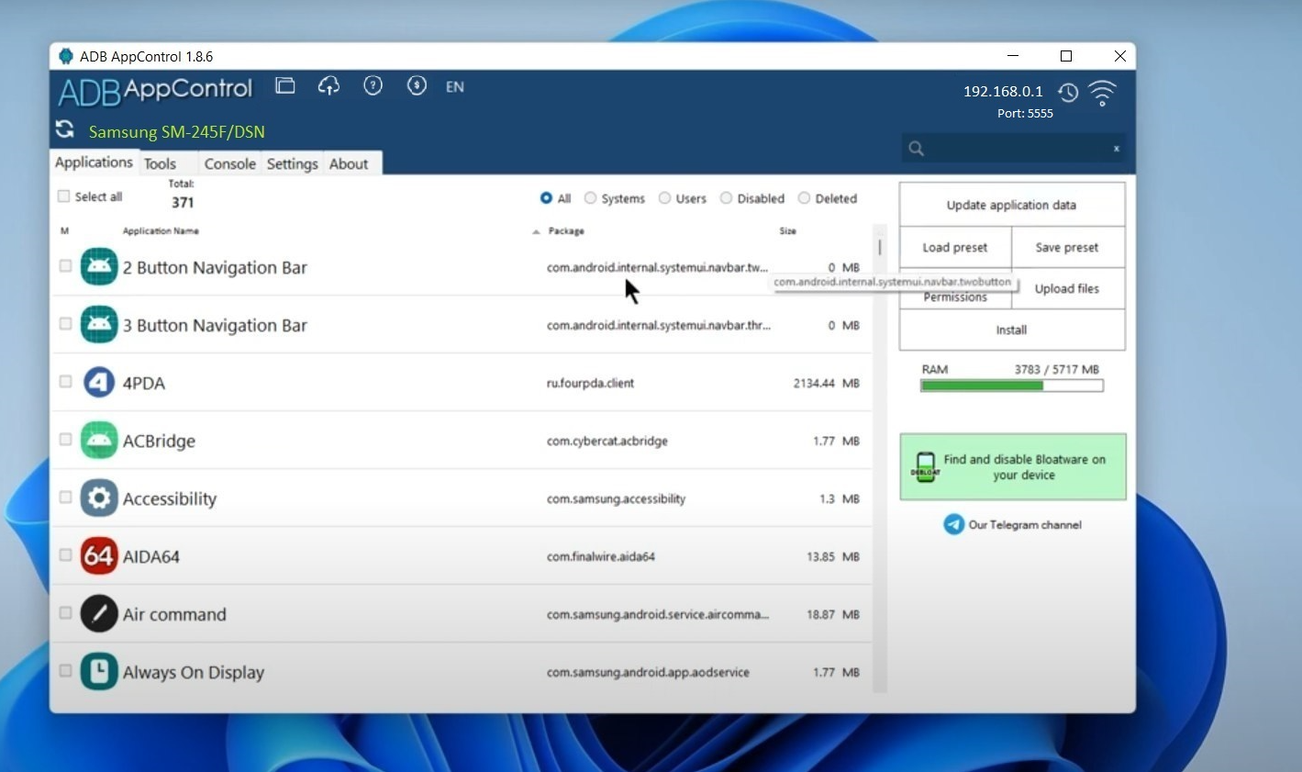The width and height of the screenshot is (1302, 772).
Task: Click the AIDA64 app icon
Action: (x=99, y=556)
